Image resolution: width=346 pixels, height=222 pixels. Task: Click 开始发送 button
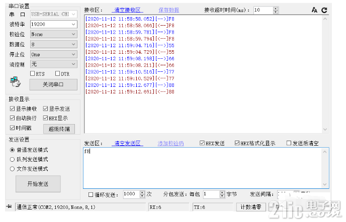pyautogui.click(x=38, y=184)
